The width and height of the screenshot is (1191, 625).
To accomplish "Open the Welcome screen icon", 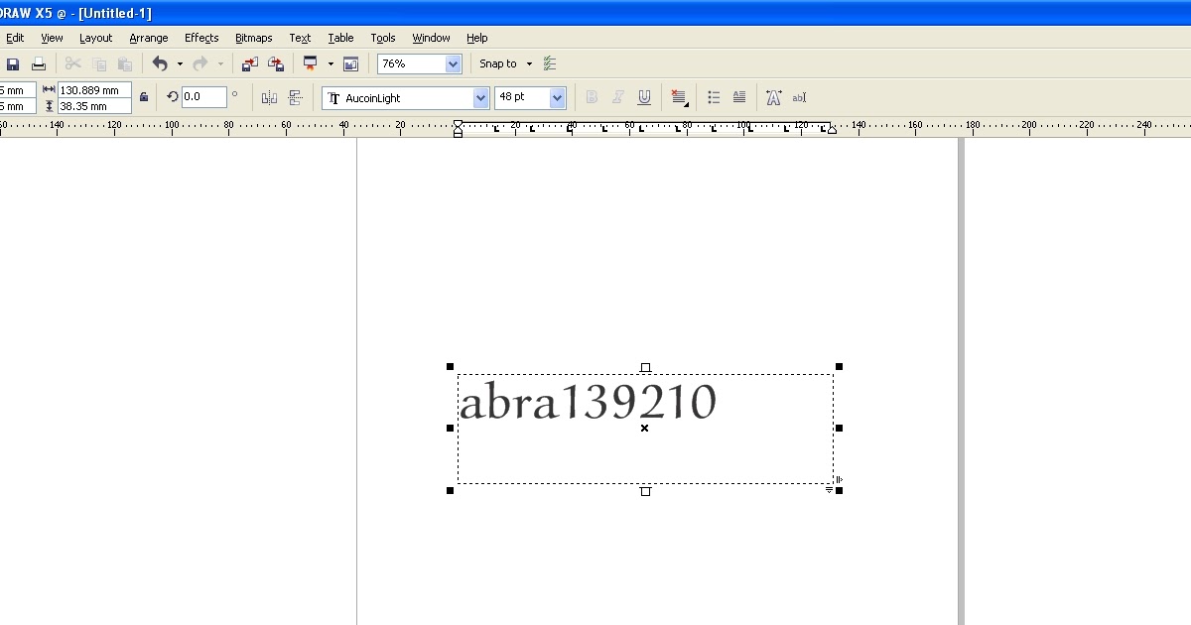I will (350, 63).
